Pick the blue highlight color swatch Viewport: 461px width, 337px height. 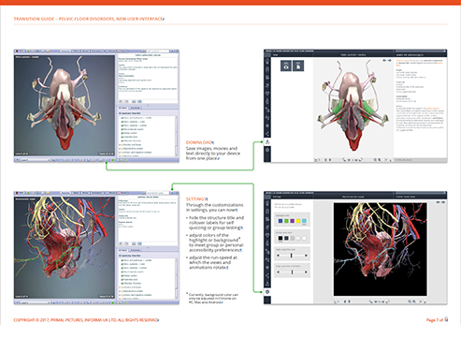[x=281, y=221]
